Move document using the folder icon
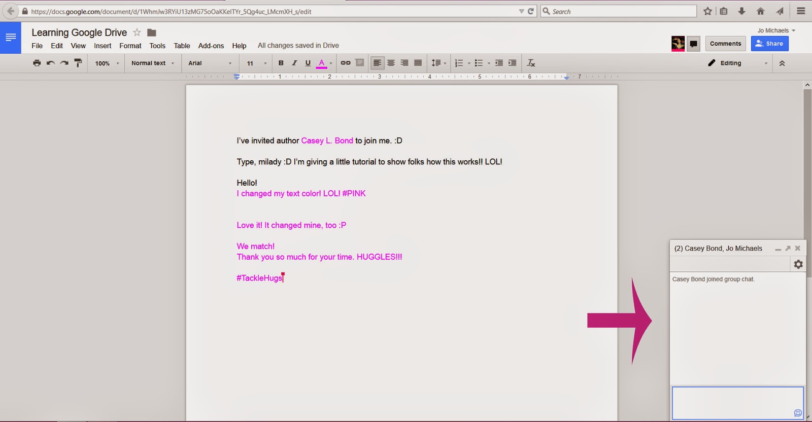 point(151,32)
